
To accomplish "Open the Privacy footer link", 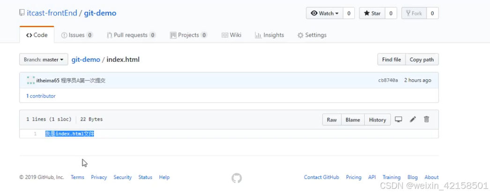I will [x=99, y=177].
